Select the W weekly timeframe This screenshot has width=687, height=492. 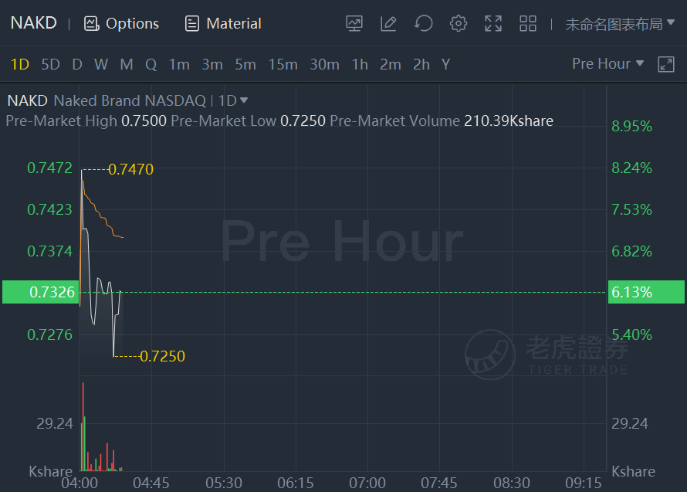click(101, 64)
